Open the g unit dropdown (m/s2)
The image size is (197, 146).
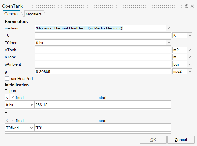point(189,71)
